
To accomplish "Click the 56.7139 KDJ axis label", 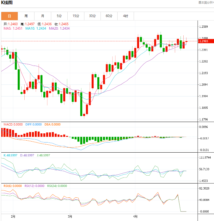I will click(204, 169).
